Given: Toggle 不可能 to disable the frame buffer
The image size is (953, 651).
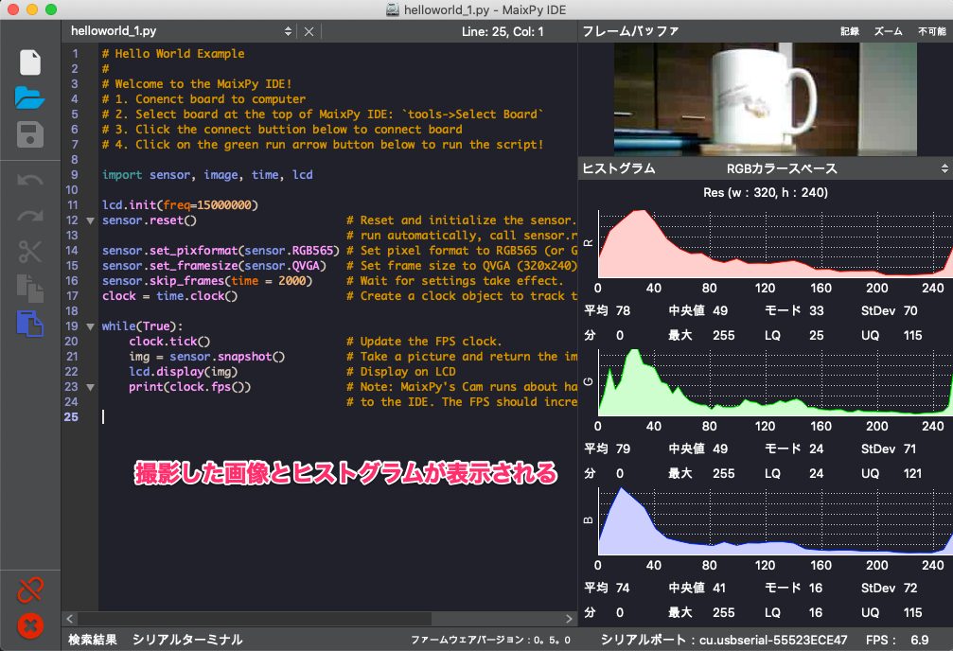Looking at the screenshot, I should (931, 31).
